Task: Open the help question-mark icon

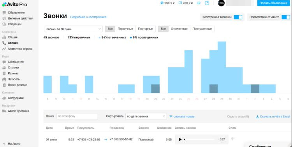Action: coord(207,3)
